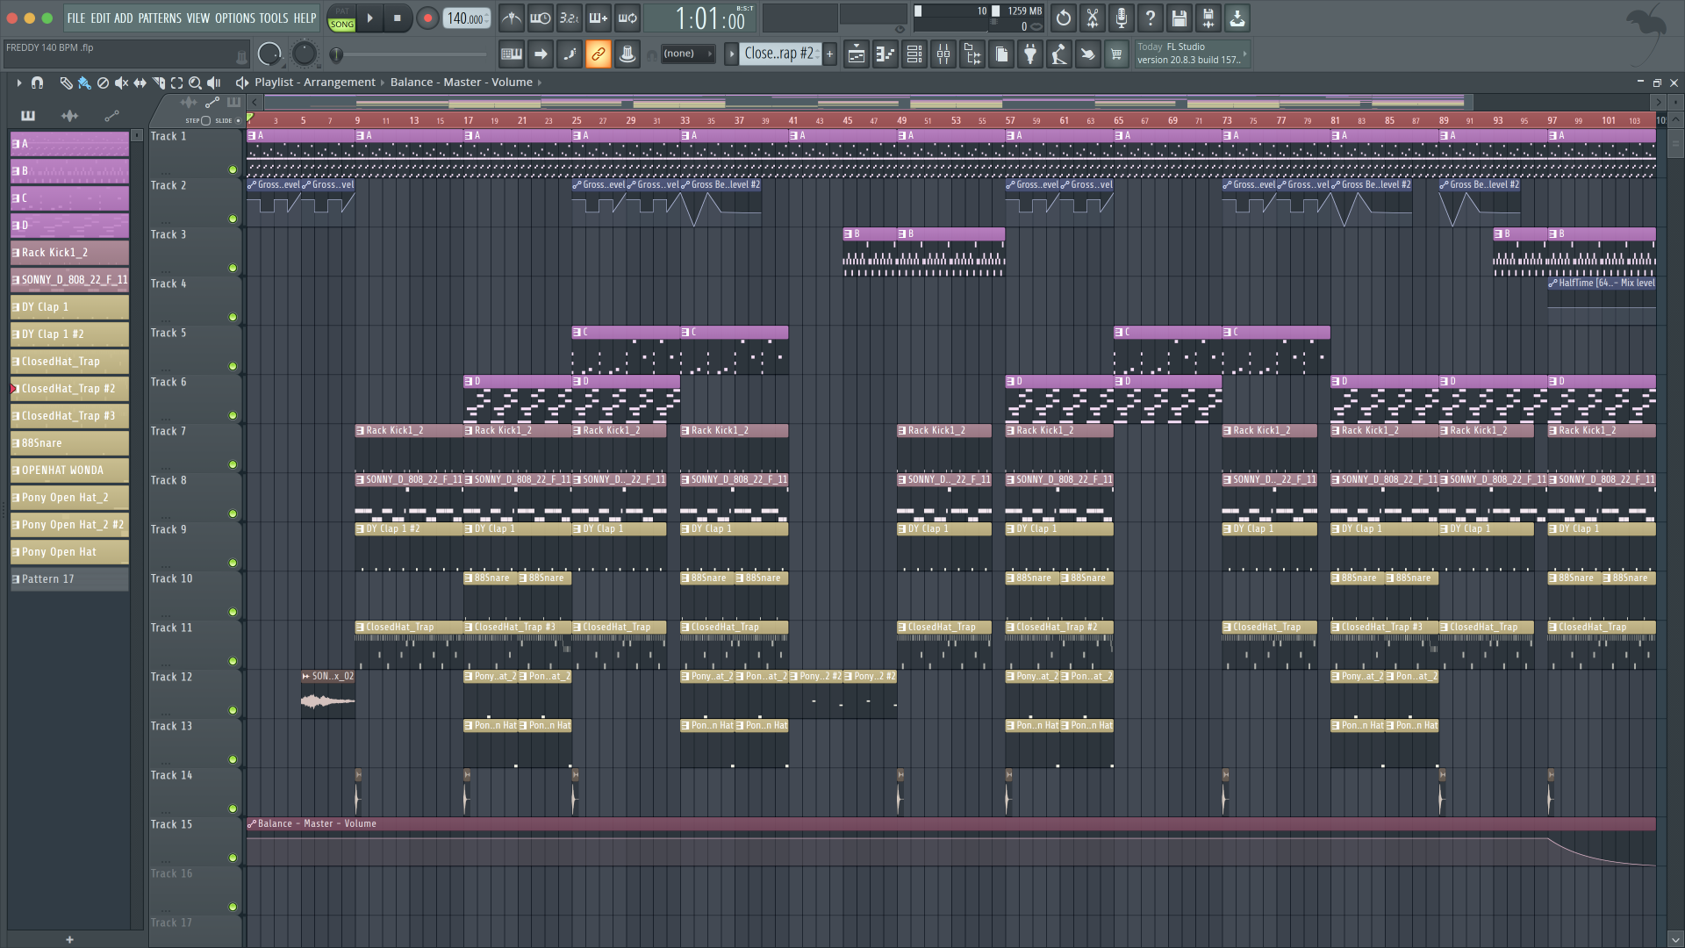This screenshot has width=1685, height=948.
Task: Open the shopping cart content library icon
Action: pos(1116,54)
